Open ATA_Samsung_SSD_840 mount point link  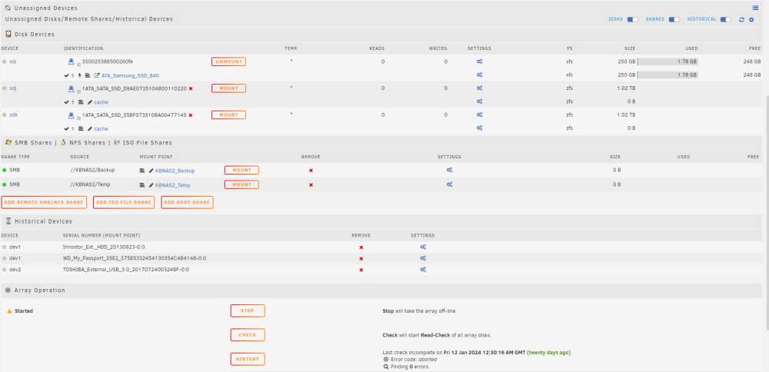131,75
